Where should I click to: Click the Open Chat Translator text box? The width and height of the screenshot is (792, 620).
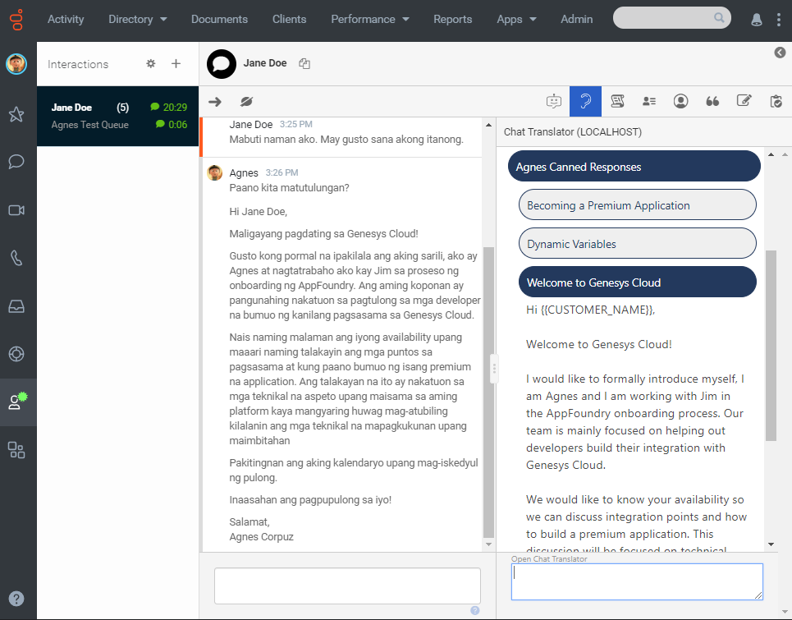point(637,581)
